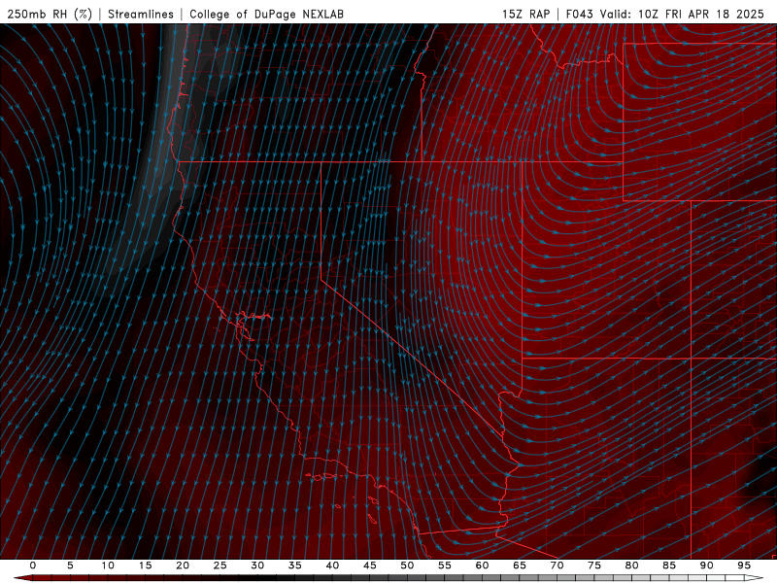Pick the "30" humidity scale label
Viewport: 777px width, 583px height.
[x=257, y=566]
